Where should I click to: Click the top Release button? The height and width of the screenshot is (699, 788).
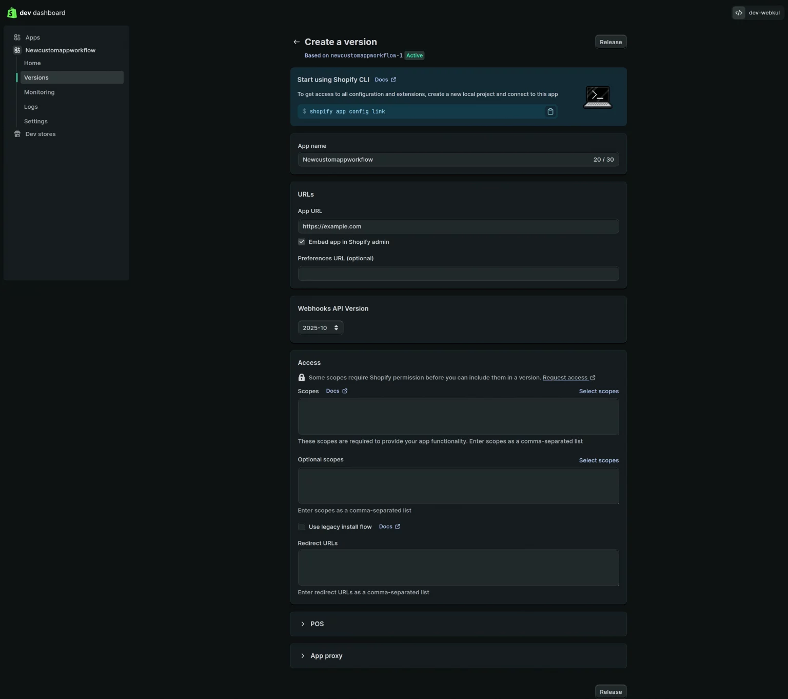click(611, 42)
